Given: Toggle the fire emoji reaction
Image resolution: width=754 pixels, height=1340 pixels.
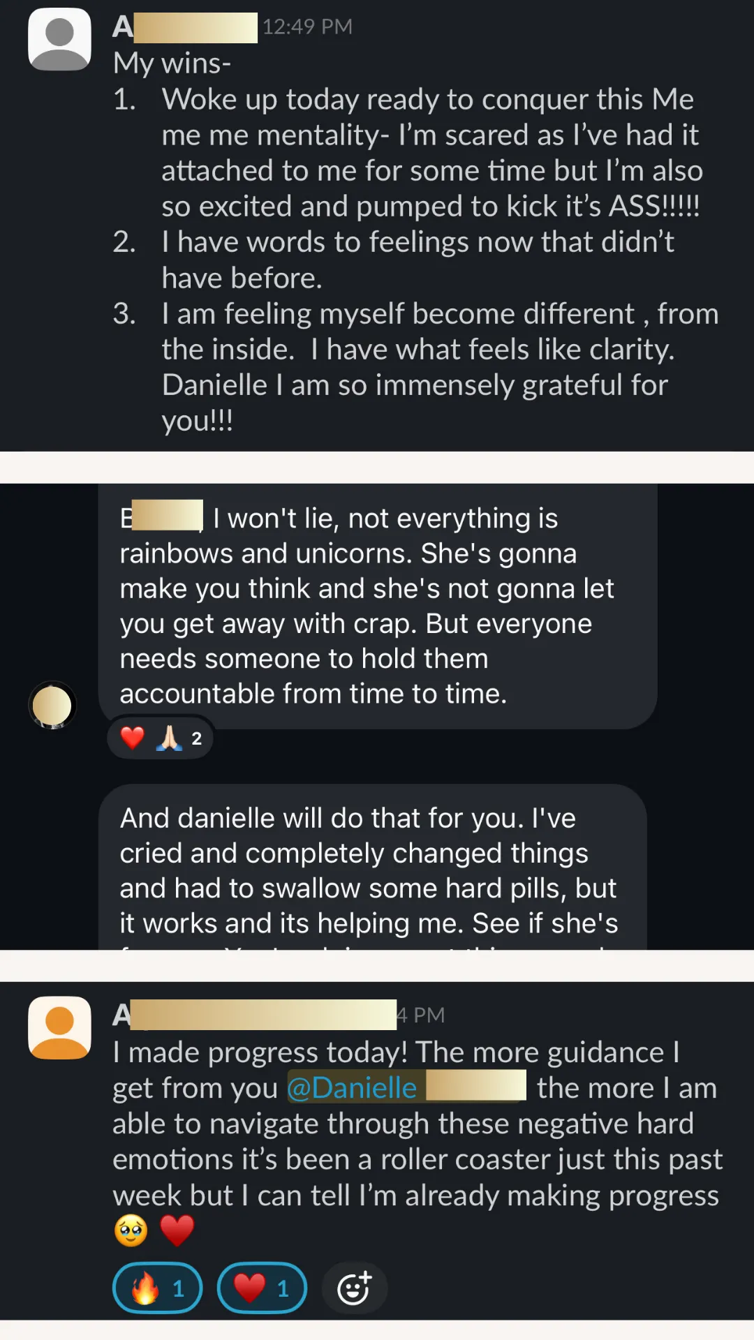Looking at the screenshot, I should (158, 1288).
